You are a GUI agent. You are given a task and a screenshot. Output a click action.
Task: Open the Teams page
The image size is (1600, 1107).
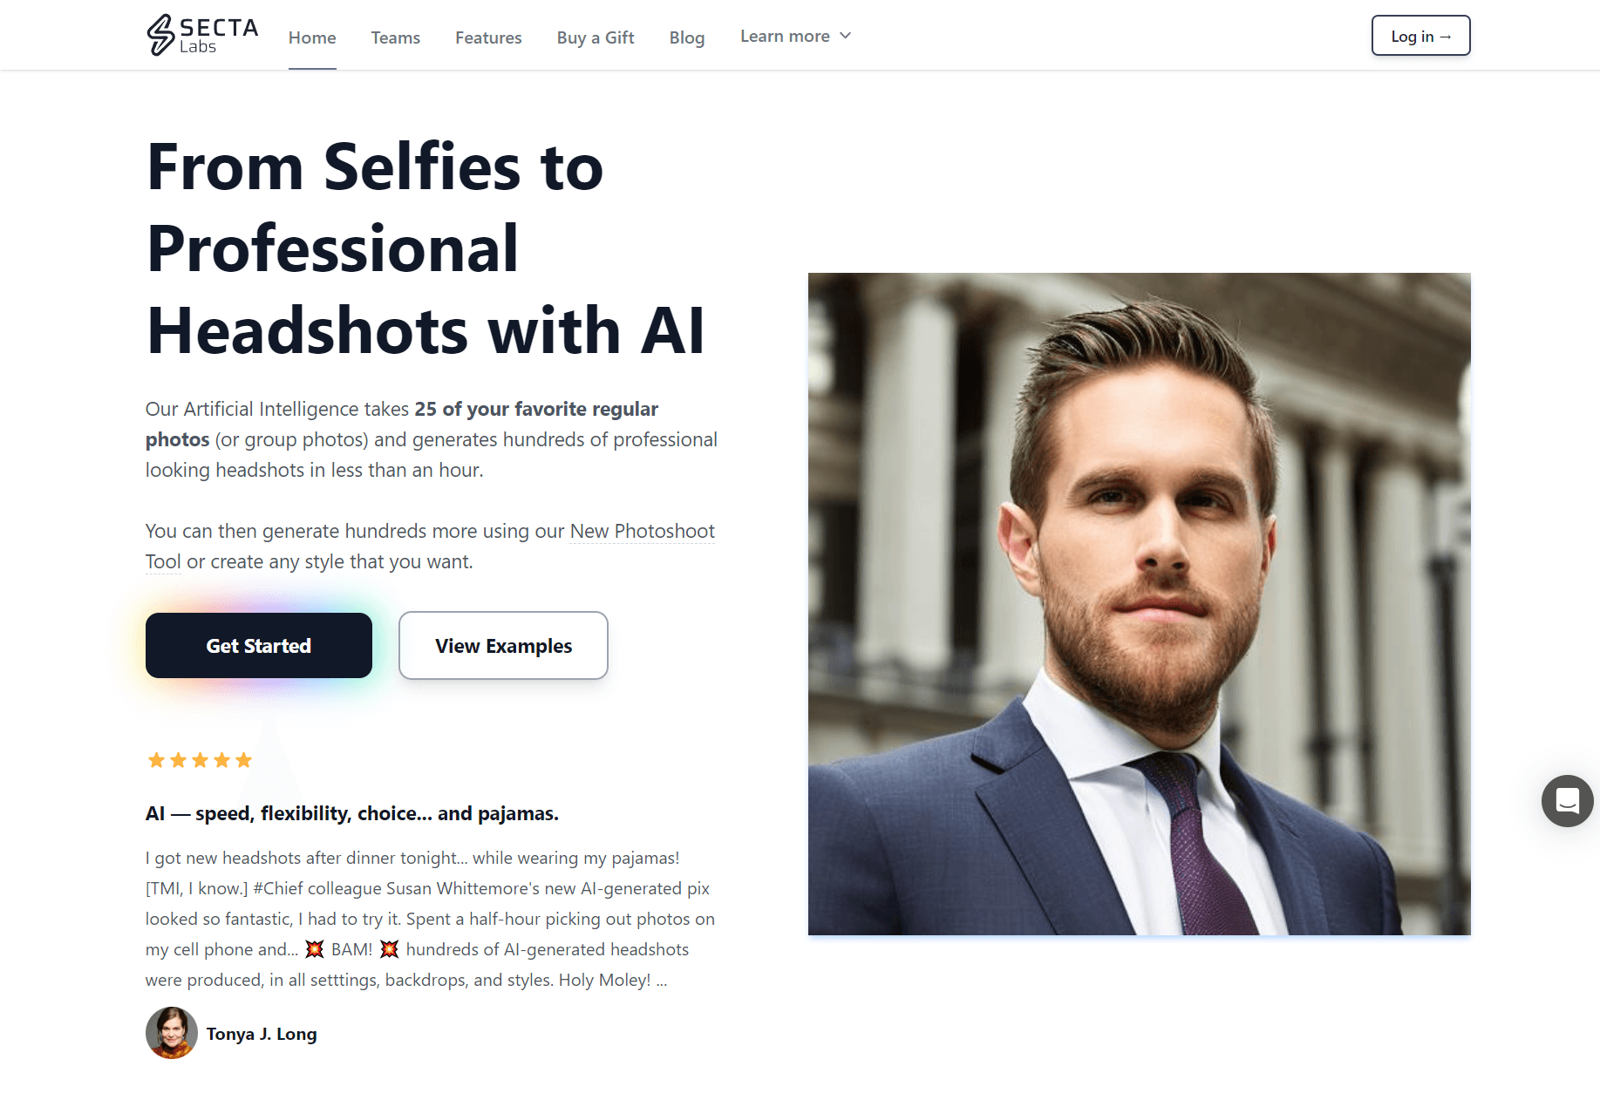(396, 37)
